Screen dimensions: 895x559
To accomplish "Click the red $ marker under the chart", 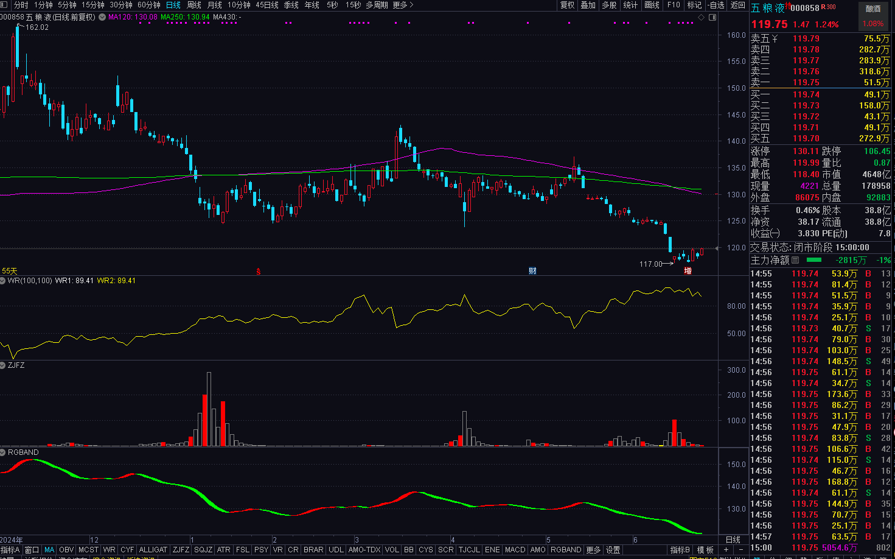I will click(x=259, y=272).
